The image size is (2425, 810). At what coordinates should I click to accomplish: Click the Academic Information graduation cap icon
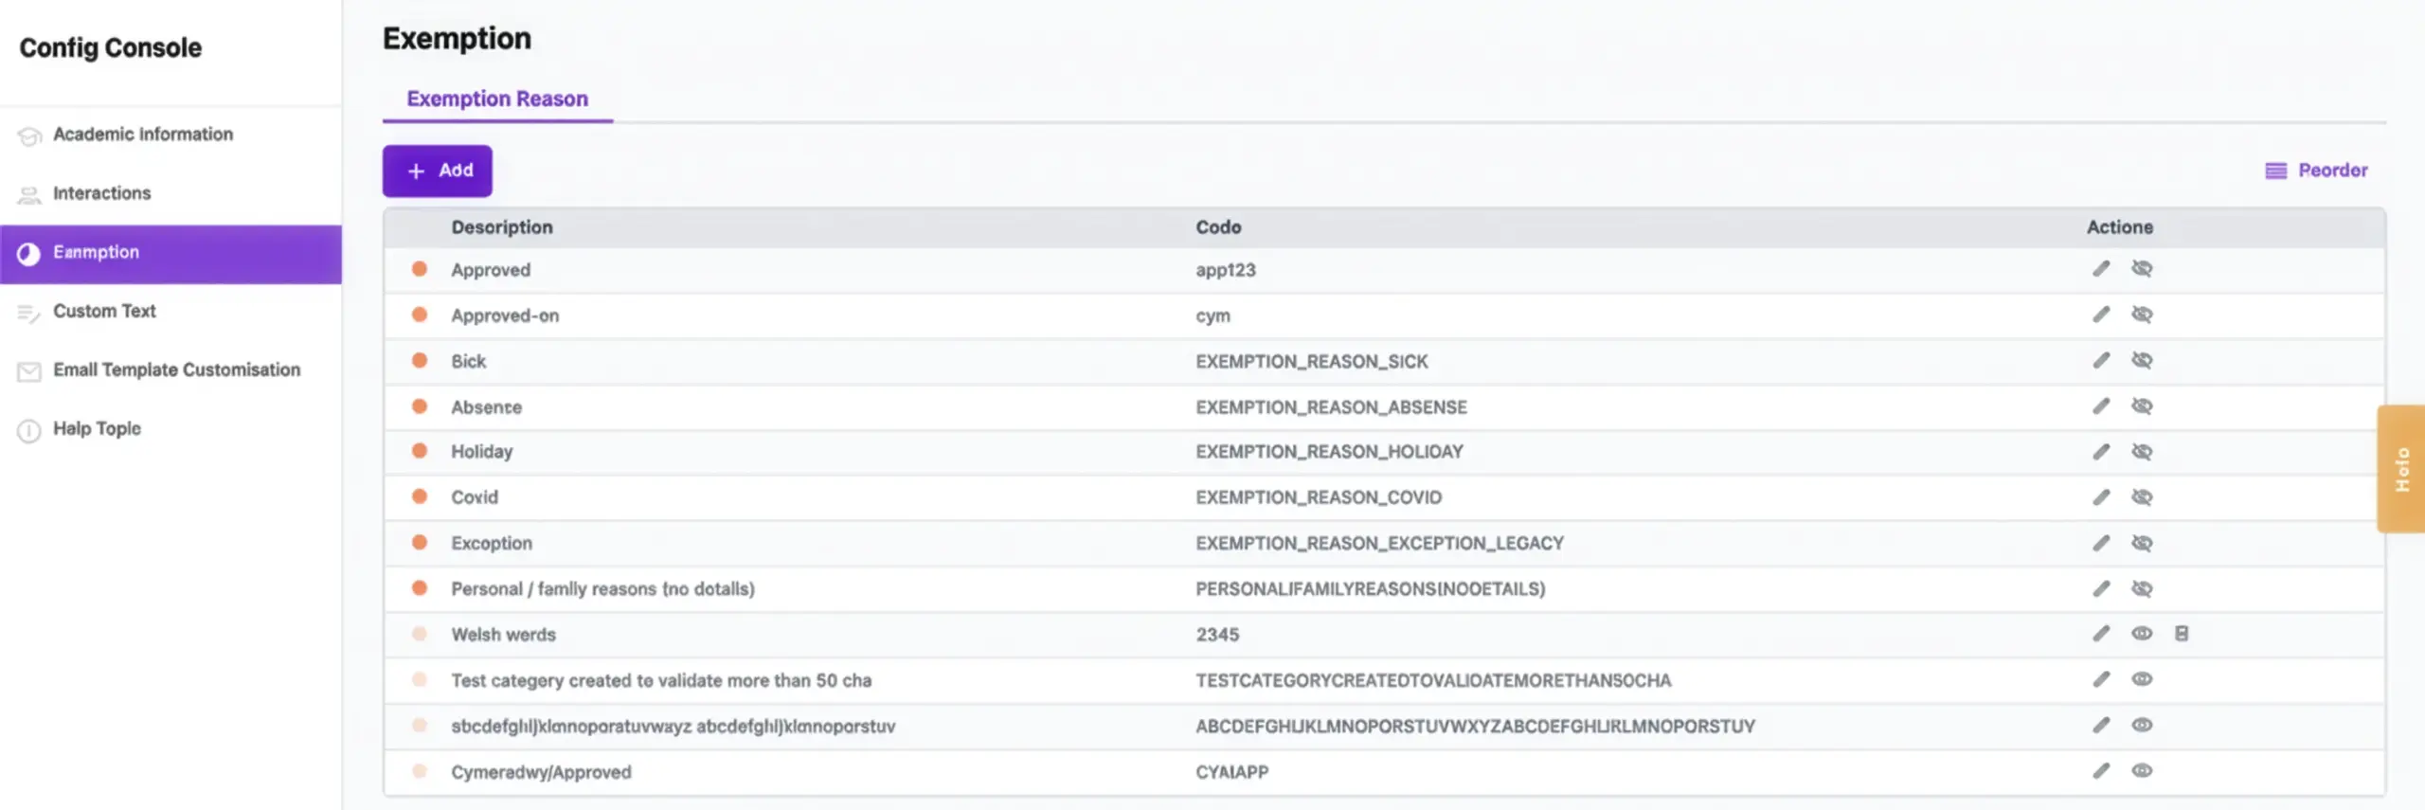[29, 136]
